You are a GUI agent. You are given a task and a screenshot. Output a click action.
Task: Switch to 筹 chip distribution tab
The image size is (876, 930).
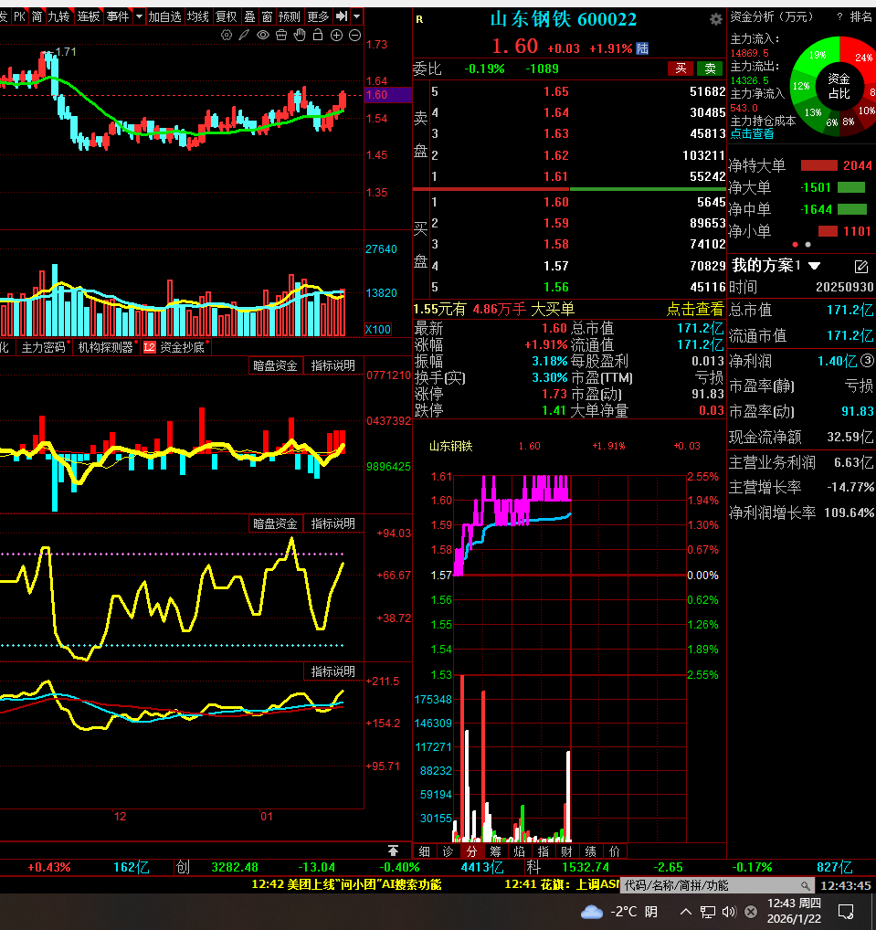coord(495,851)
